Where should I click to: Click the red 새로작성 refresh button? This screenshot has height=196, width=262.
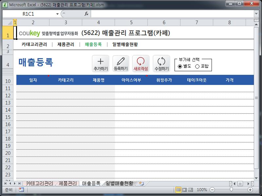[141, 64]
